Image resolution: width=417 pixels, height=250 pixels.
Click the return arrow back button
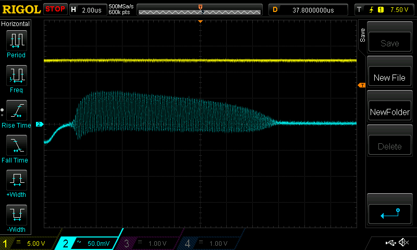point(389,214)
